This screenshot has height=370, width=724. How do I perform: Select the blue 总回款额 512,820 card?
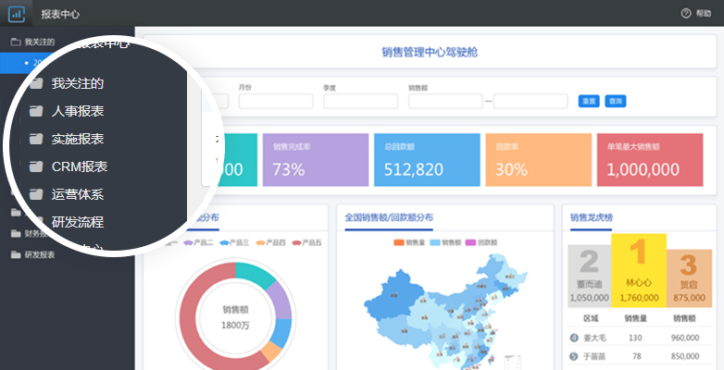427,160
